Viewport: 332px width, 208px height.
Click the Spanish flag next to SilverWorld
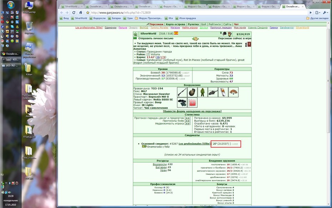point(176,33)
